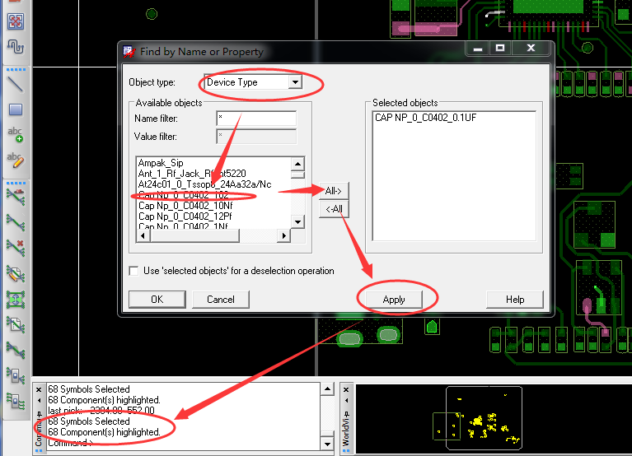Maximize the Find by Name dialog
632x456 pixels.
pos(500,49)
